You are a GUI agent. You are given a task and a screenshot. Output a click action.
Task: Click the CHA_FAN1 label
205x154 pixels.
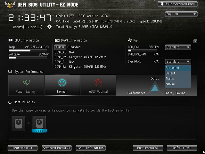pyautogui.click(x=134, y=61)
